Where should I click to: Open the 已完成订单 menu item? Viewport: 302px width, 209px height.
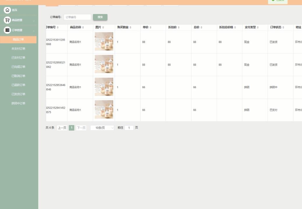pos(18,67)
